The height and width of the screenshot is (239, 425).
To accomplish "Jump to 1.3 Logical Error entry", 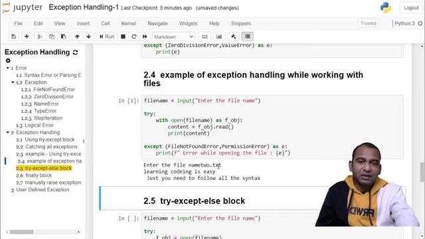I will click(x=35, y=125).
